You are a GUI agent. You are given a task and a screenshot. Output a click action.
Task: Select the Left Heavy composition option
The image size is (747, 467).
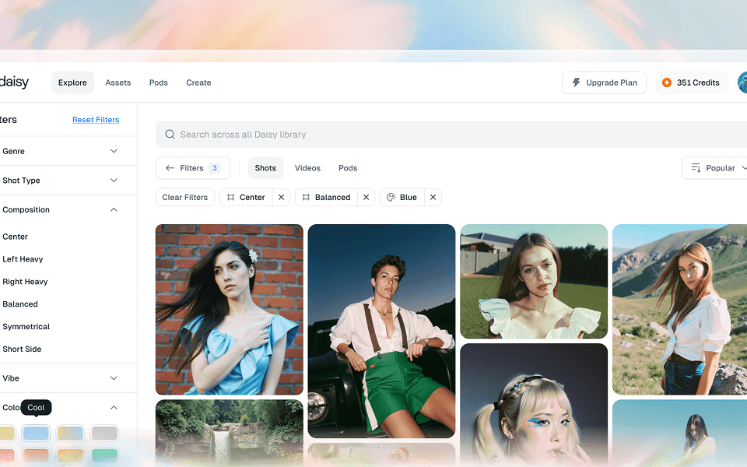pos(23,259)
